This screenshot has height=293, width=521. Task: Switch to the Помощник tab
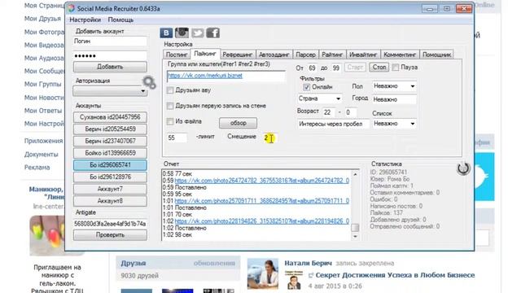point(436,55)
